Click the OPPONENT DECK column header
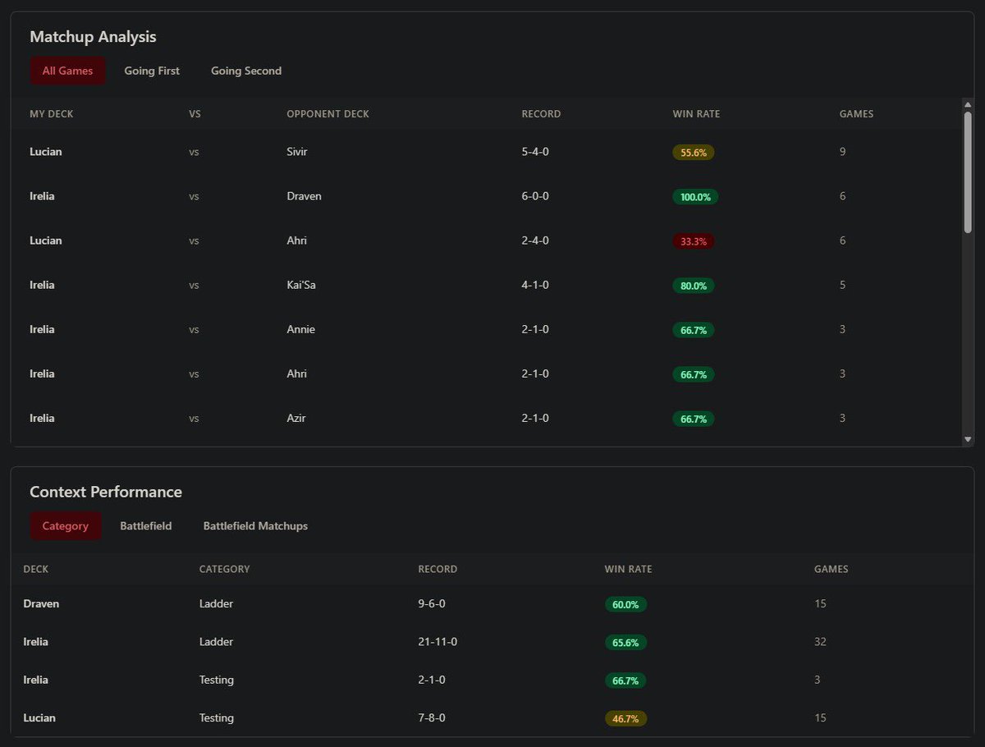This screenshot has height=747, width=985. click(328, 114)
